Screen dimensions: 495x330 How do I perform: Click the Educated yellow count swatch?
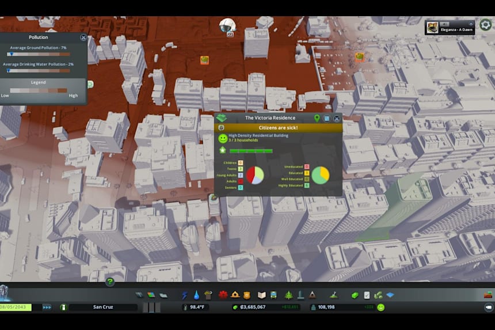tap(307, 173)
